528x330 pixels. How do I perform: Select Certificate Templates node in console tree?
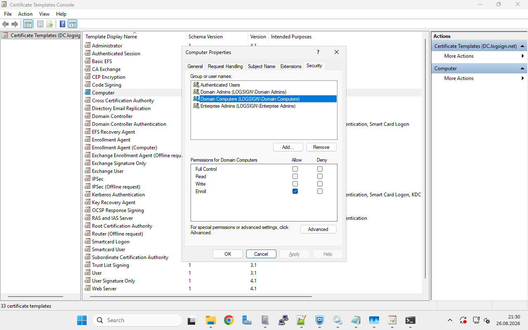41,35
